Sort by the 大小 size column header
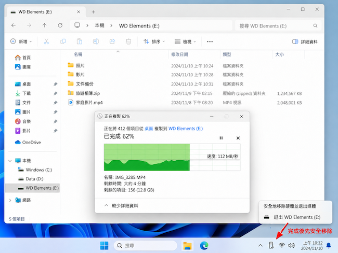This screenshot has height=253, width=338. tap(280, 54)
